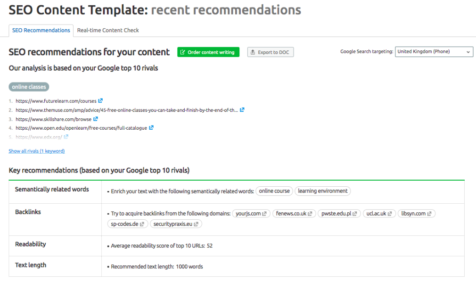The image size is (476, 282).
Task: Open the pwste.edu.pl backlink domain
Action: pyautogui.click(x=337, y=214)
